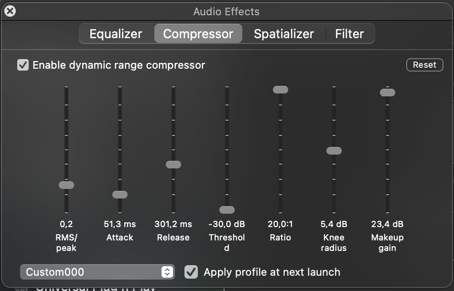The image size is (454, 291).
Task: Click the RMS/peak slider handle
Action: coord(66,185)
